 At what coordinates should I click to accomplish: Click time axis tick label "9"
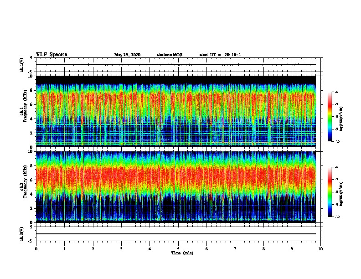point(292,249)
